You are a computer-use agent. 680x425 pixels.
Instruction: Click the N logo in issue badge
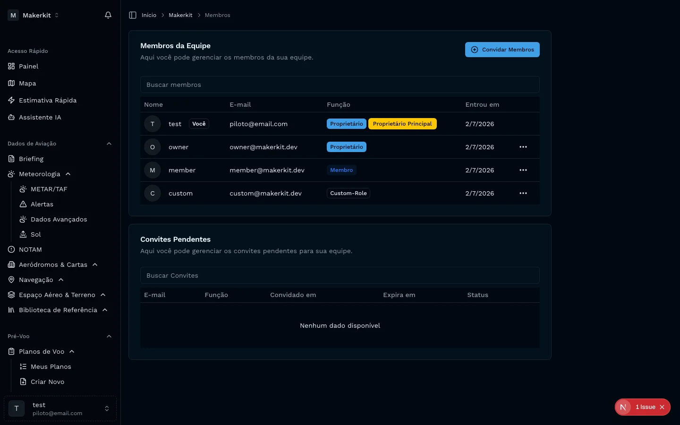[x=623, y=407]
